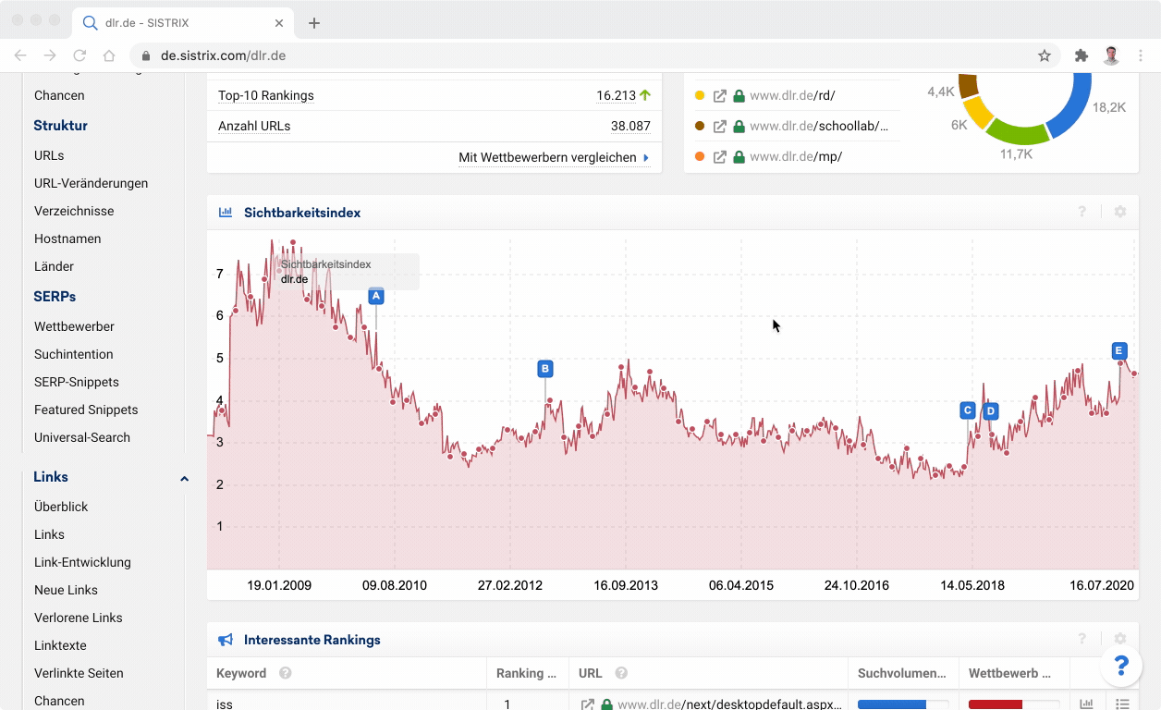Open browser extensions puzzle icon
The width and height of the screenshot is (1161, 710).
(x=1081, y=55)
